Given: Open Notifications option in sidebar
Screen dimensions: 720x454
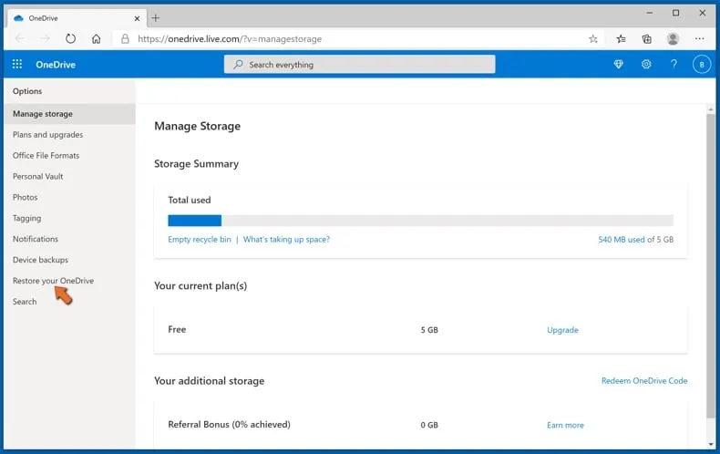Looking at the screenshot, I should (x=36, y=239).
